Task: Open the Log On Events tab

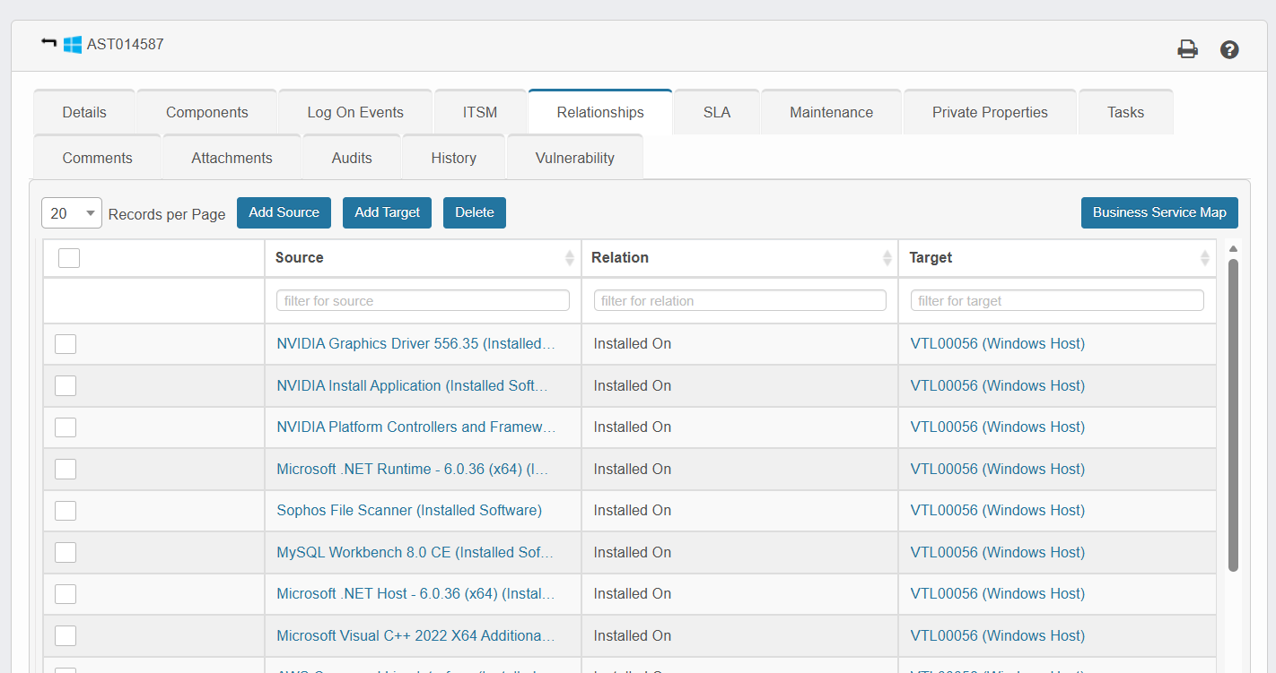Action: (x=355, y=112)
